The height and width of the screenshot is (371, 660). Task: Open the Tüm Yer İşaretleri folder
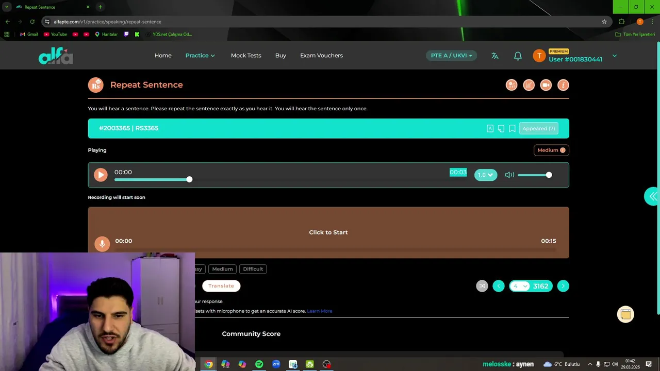coord(635,34)
